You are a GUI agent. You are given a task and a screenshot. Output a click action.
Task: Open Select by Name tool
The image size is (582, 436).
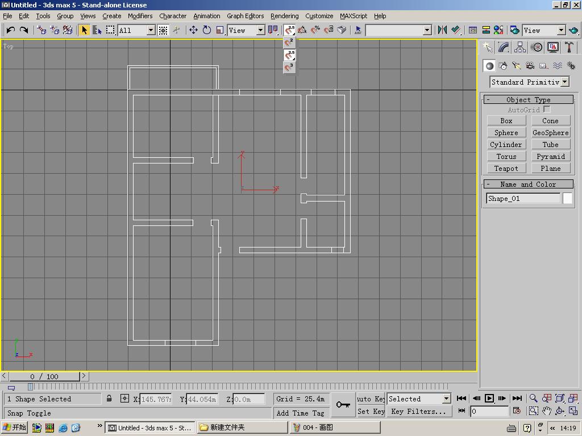97,30
